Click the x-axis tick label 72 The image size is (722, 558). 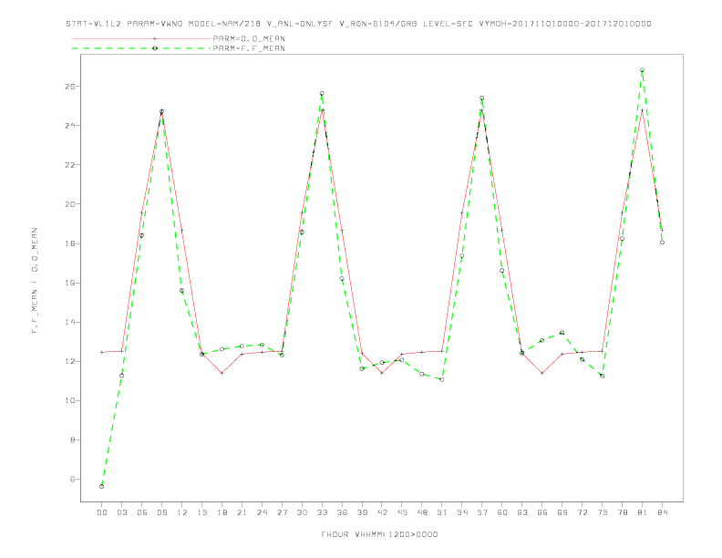click(x=583, y=512)
